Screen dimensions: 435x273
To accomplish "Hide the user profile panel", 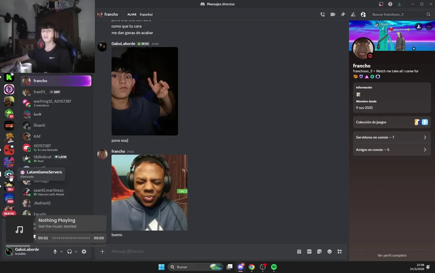I will (363, 14).
